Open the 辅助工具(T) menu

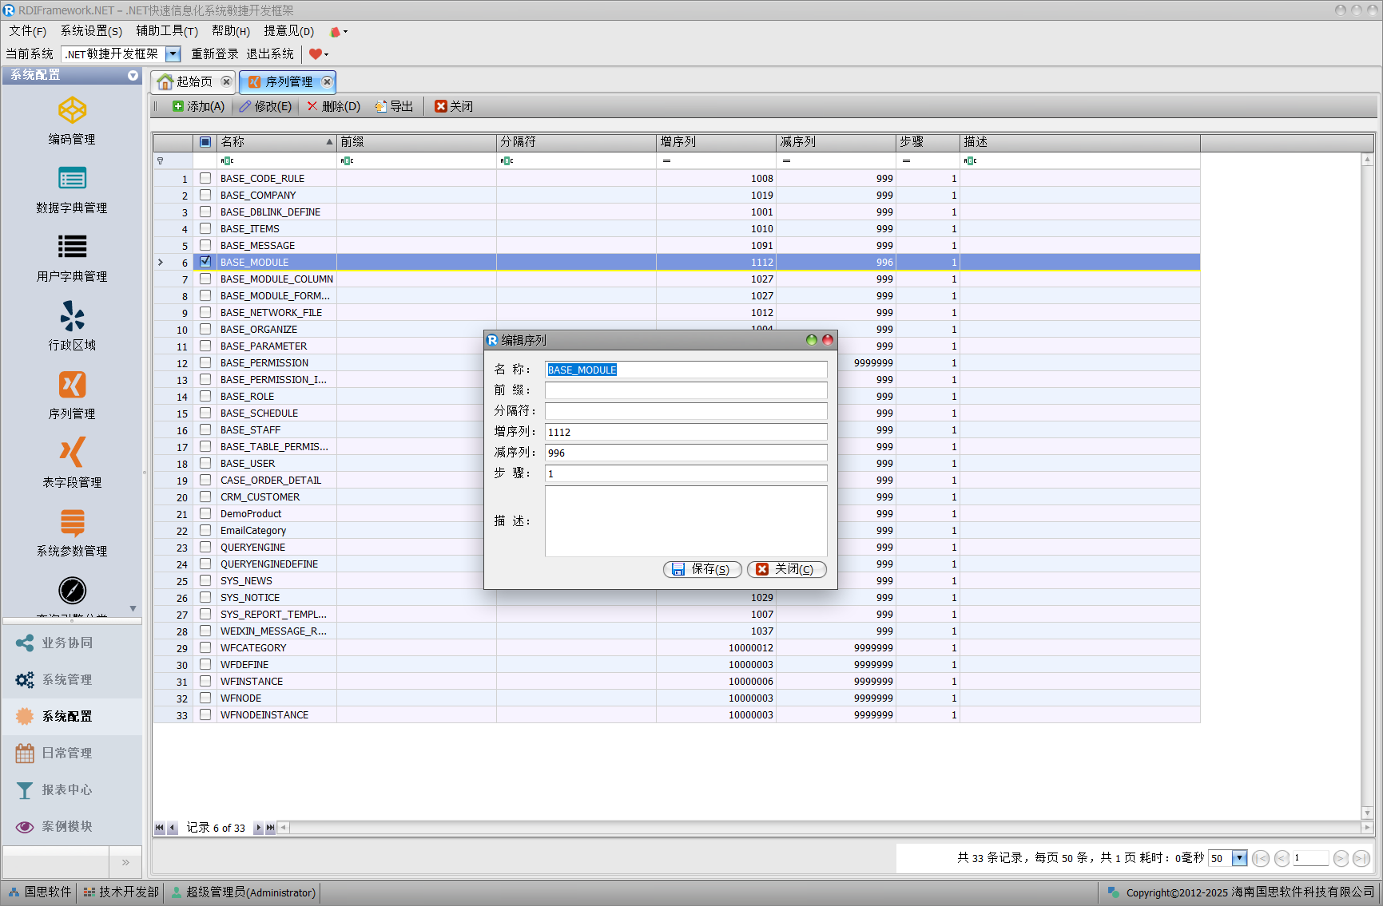tap(166, 31)
